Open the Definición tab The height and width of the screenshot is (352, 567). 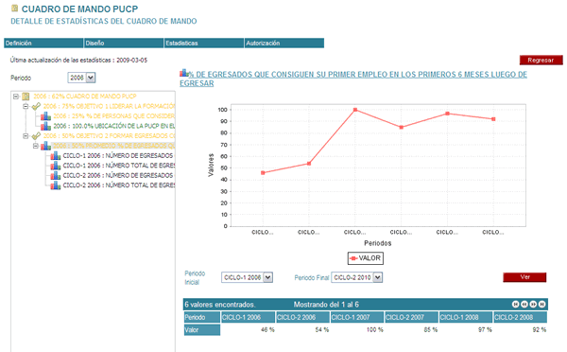click(43, 44)
